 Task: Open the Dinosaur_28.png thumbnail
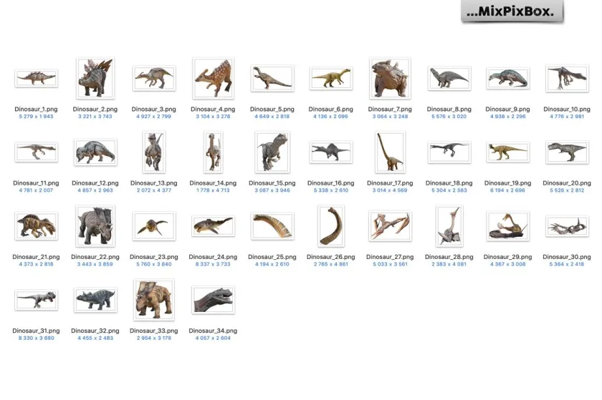(x=448, y=226)
